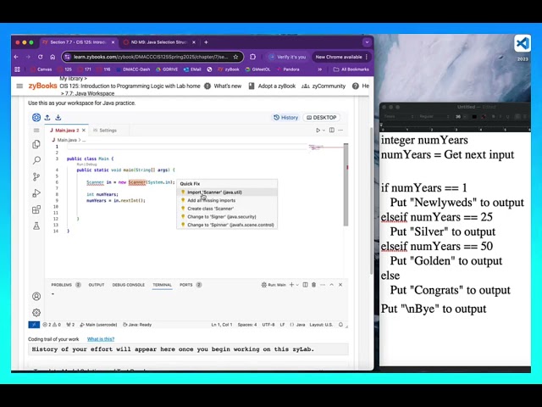This screenshot has width=542, height=407.
Task: Click the kill terminal trash icon
Action: (x=314, y=285)
